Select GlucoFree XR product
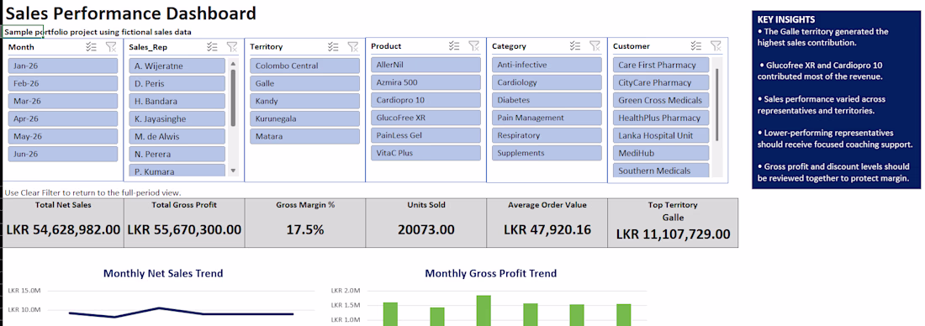 click(x=426, y=118)
